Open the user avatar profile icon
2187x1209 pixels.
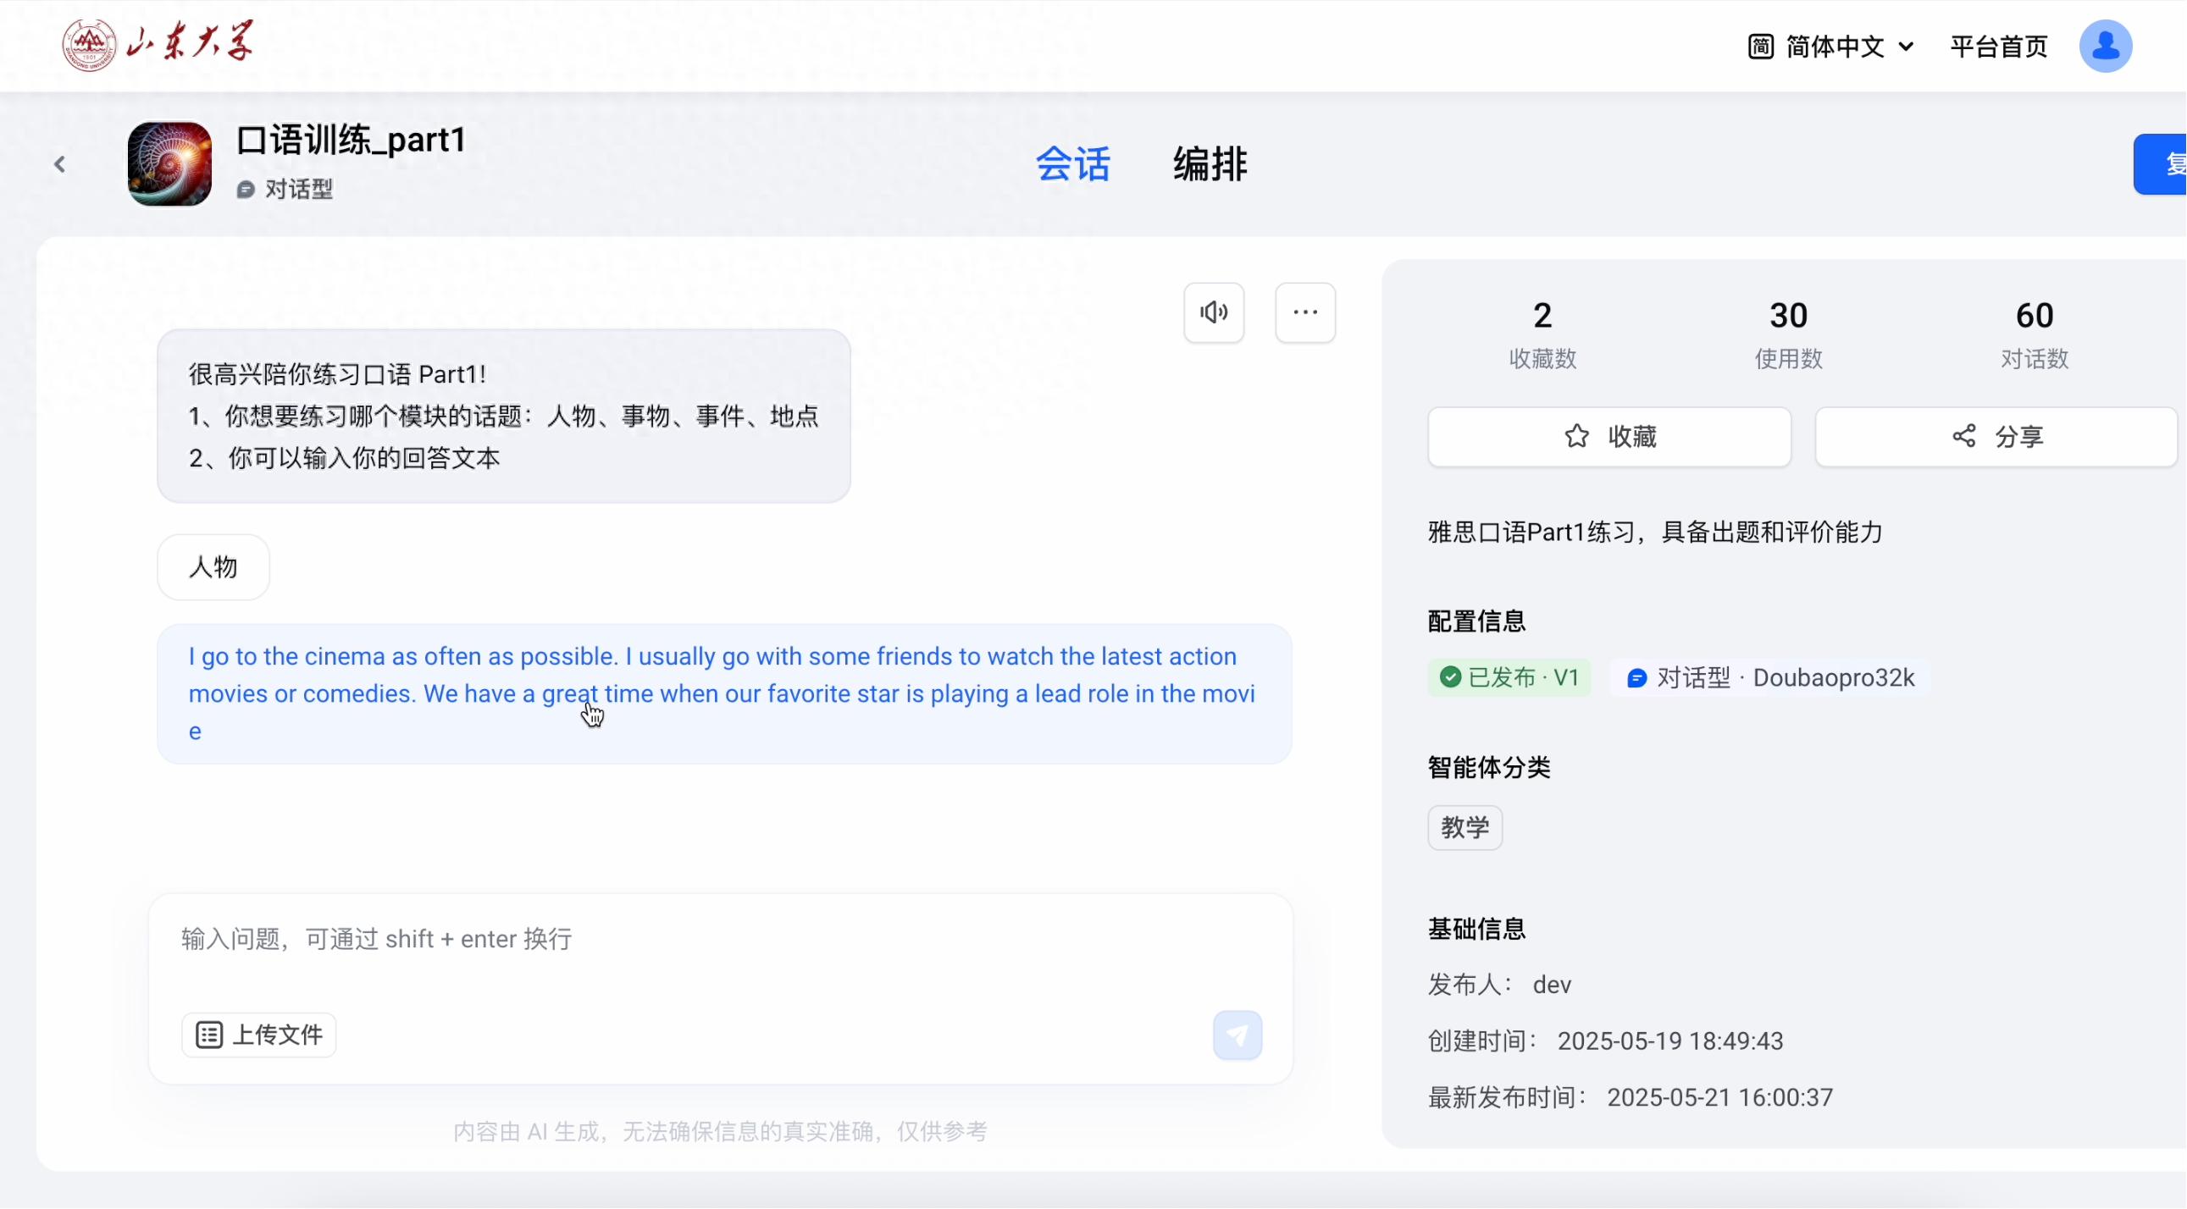[2105, 46]
